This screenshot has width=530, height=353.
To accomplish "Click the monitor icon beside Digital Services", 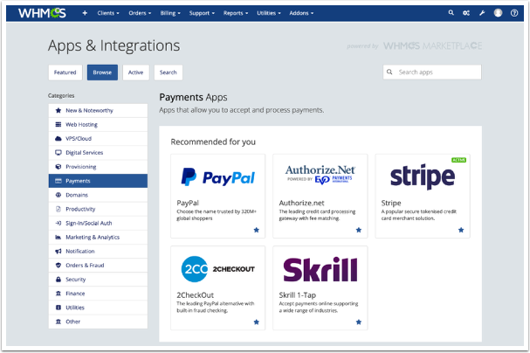I will click(x=59, y=153).
